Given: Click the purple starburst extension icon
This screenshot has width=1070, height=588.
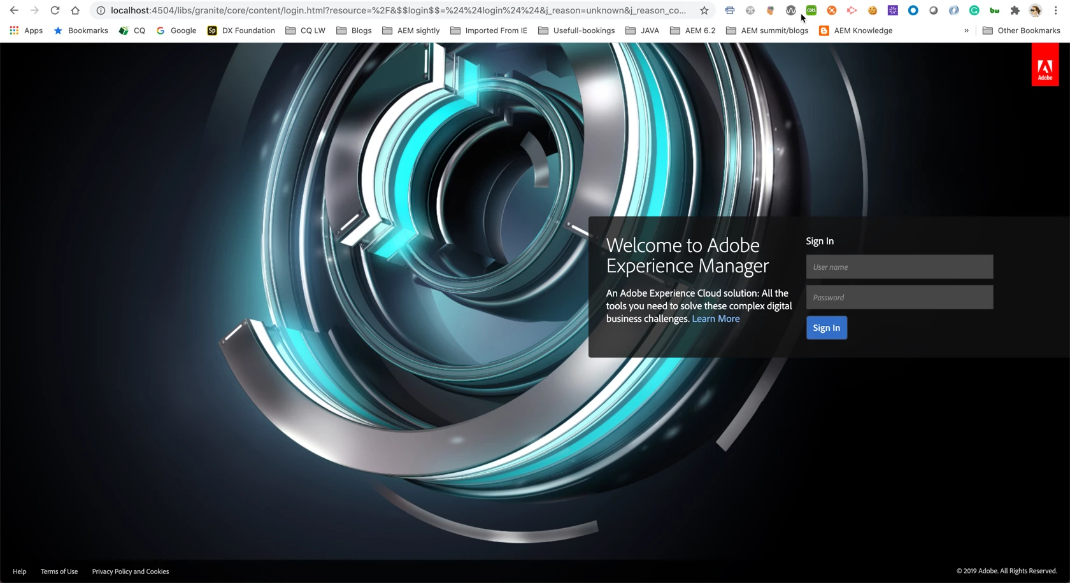Looking at the screenshot, I should coord(893,10).
